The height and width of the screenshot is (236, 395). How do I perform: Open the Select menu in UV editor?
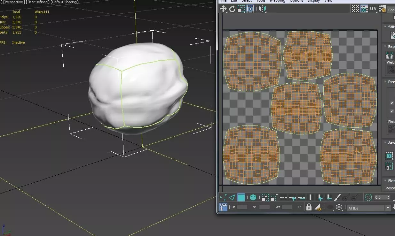247,1
